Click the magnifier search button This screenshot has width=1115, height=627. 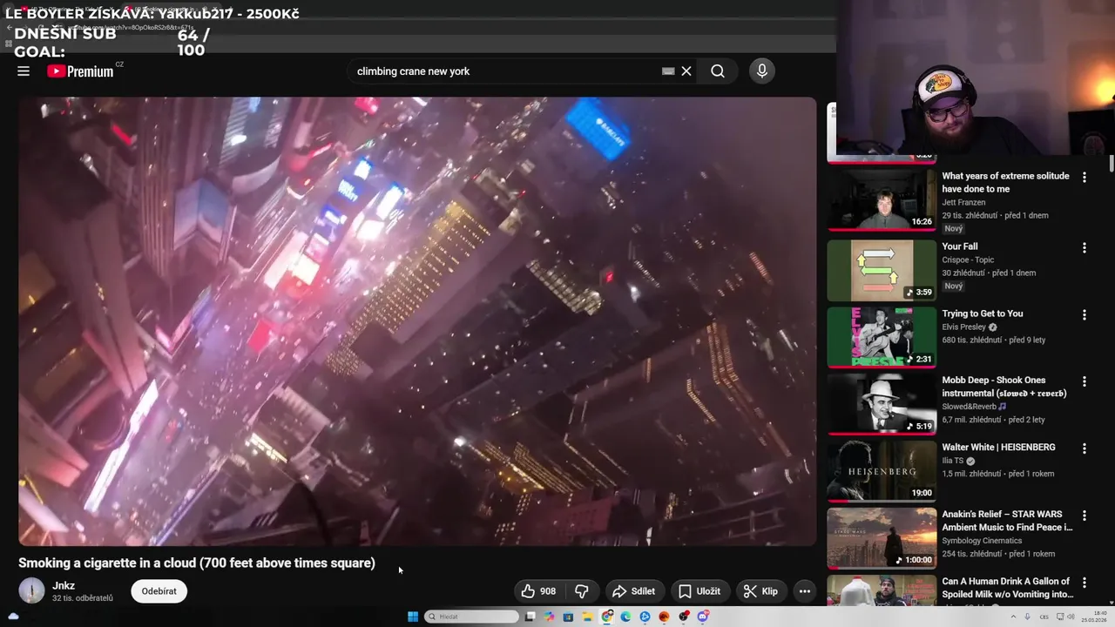[x=717, y=71]
